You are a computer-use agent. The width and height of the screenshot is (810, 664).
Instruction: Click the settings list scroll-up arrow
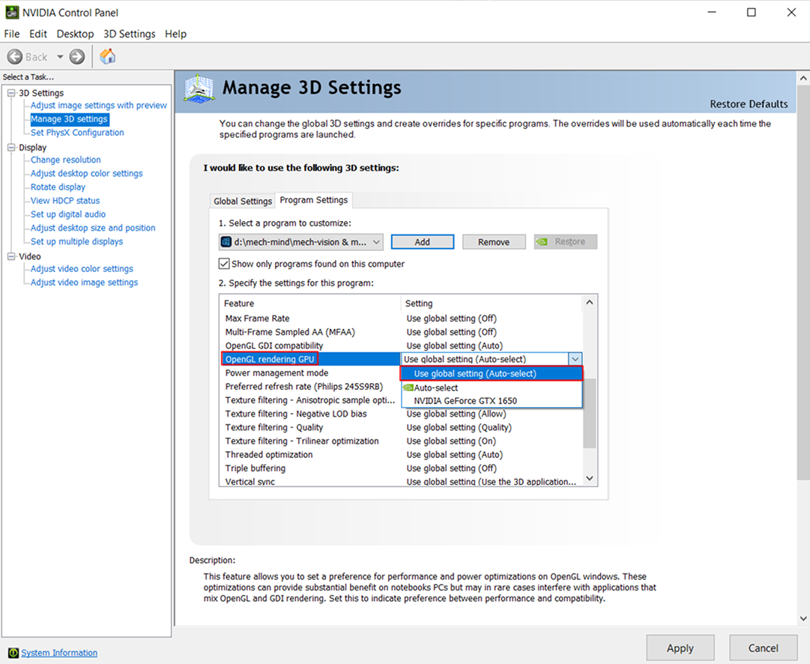coord(590,303)
